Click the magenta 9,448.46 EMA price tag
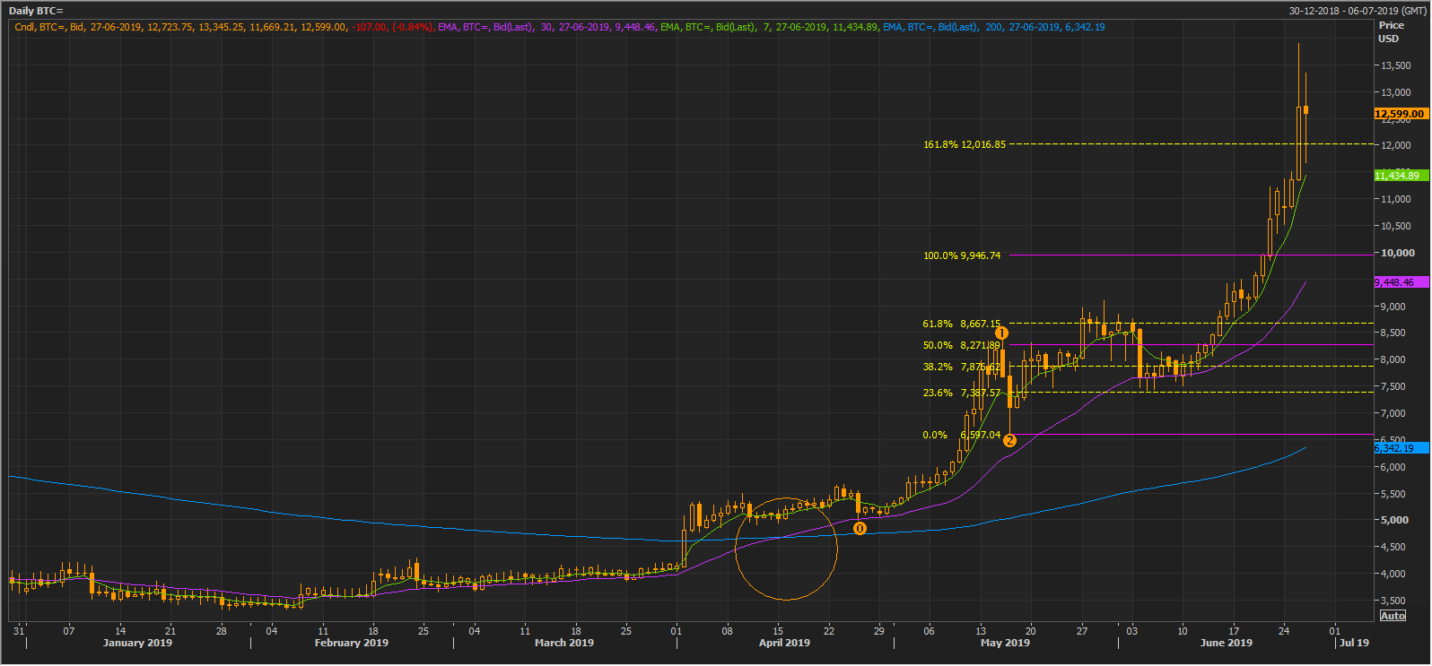 pos(1401,282)
